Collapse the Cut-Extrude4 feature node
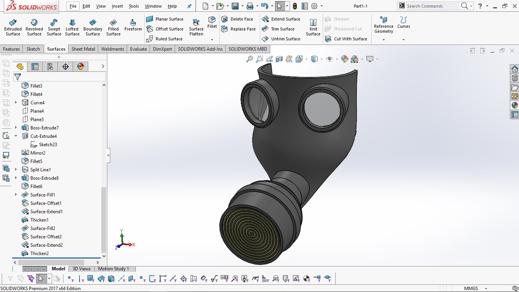 16,136
